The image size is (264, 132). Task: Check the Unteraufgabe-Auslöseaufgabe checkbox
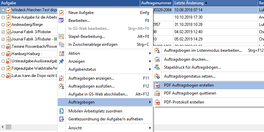pyautogui.click(x=3, y=61)
